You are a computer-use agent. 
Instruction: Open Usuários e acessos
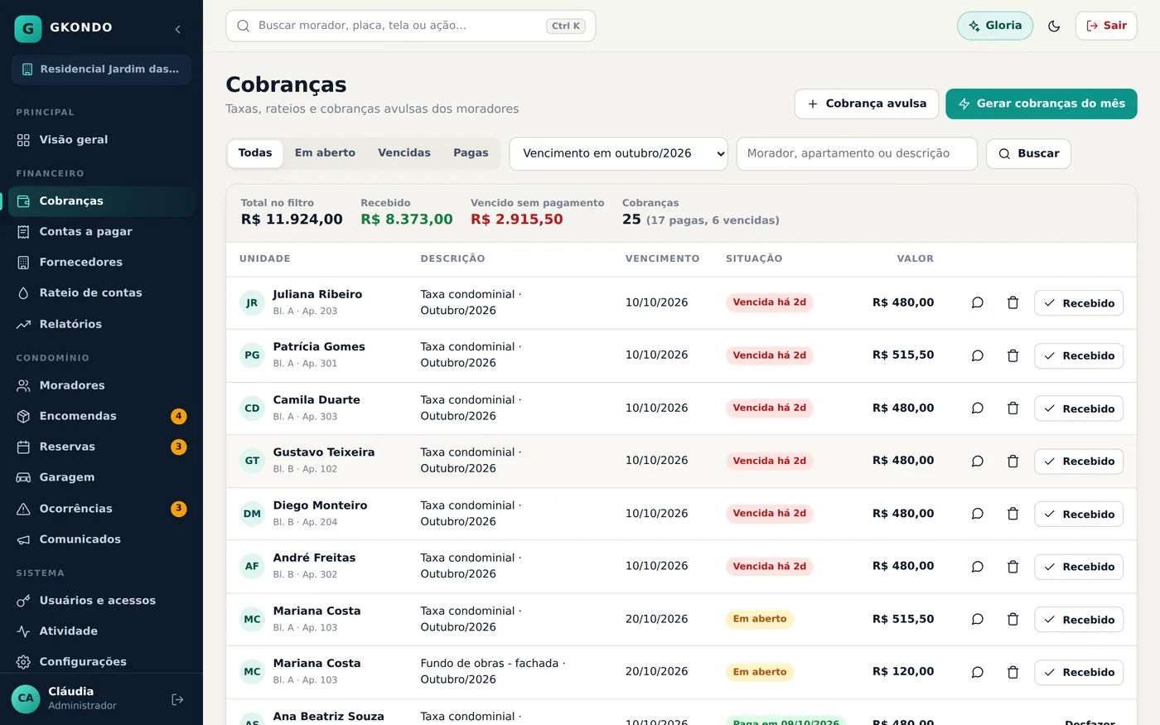[101, 601]
